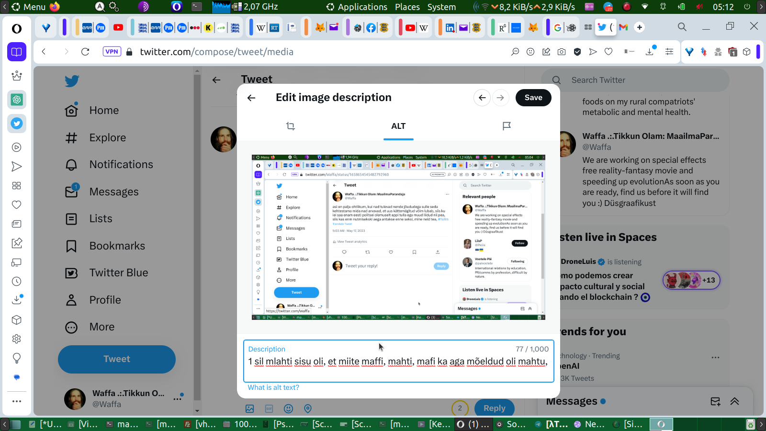This screenshot has width=766, height=431.
Task: Open the crop tab in the image editor
Action: pyautogui.click(x=290, y=126)
